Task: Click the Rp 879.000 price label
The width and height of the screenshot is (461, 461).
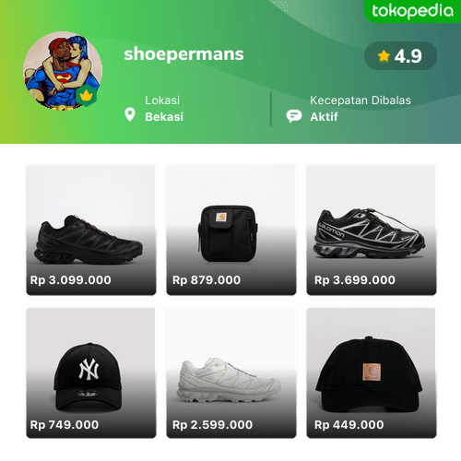Action: click(x=207, y=280)
